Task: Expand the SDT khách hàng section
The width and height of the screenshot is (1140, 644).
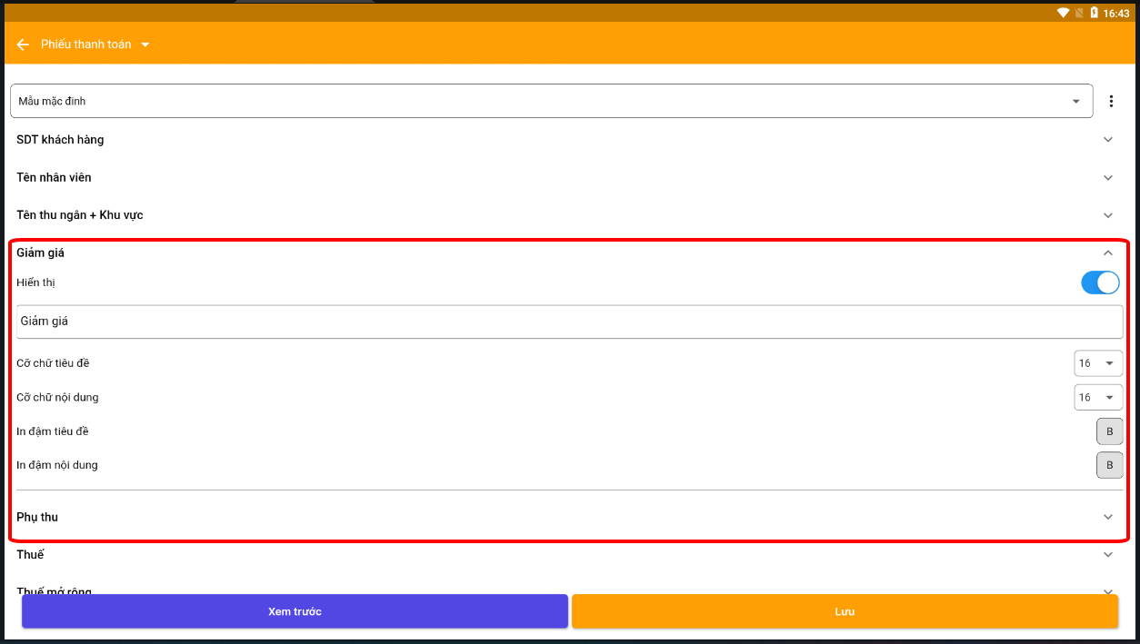Action: click(x=1107, y=140)
